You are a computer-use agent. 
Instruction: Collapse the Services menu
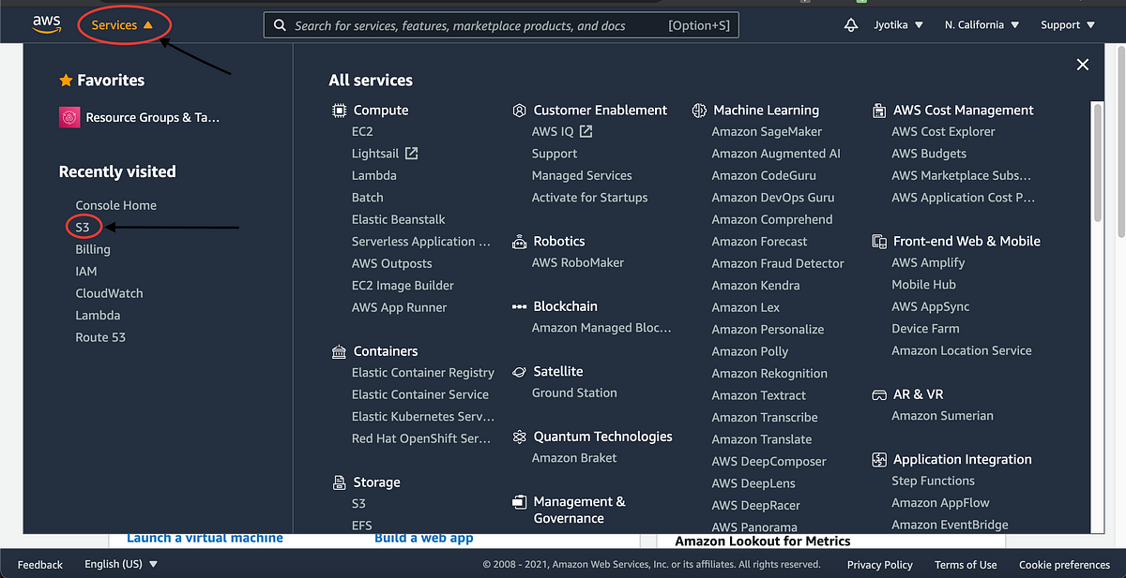coord(118,24)
